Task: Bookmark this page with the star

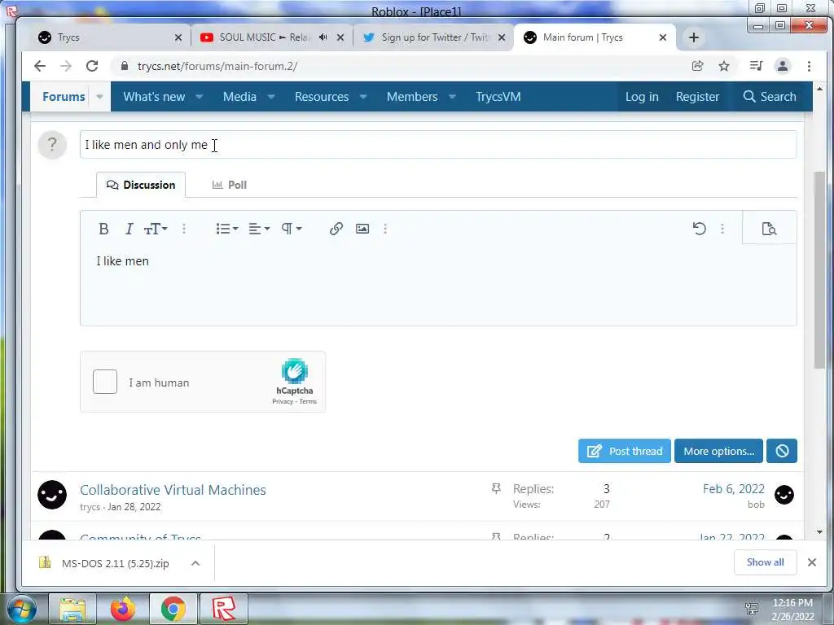Action: coord(724,66)
